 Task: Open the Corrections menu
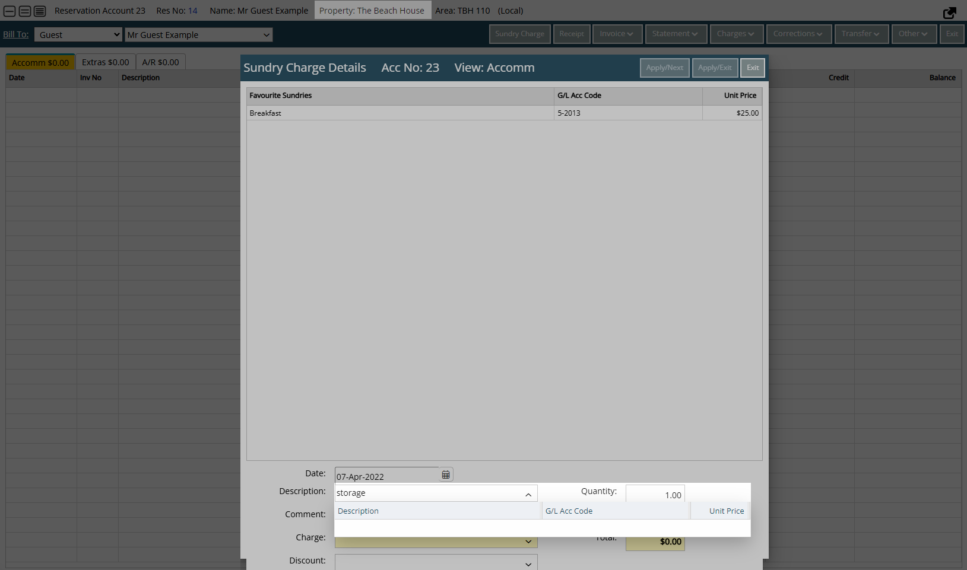(x=798, y=34)
